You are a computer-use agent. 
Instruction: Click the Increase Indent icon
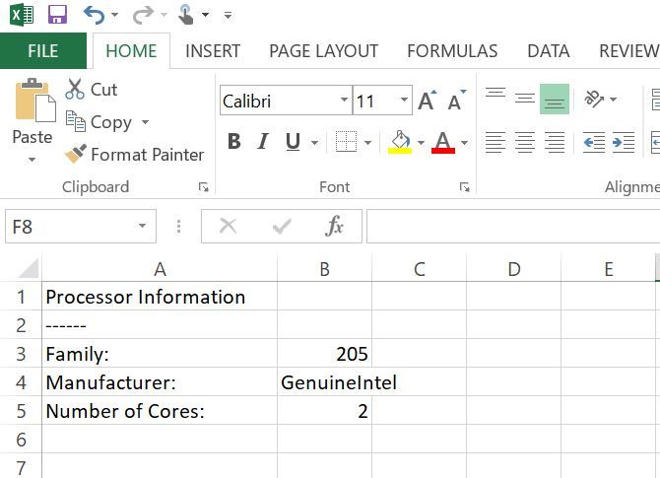pos(624,143)
